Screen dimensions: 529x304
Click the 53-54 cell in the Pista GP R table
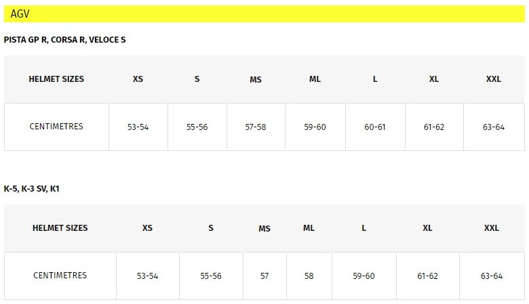(x=138, y=127)
